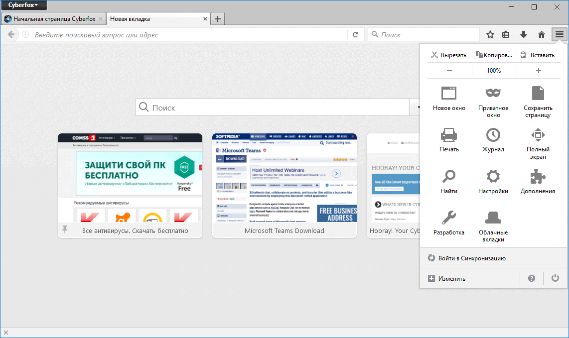The width and height of the screenshot is (569, 338).
Task: Open Дополнения puzzle icon
Action: 538,182
